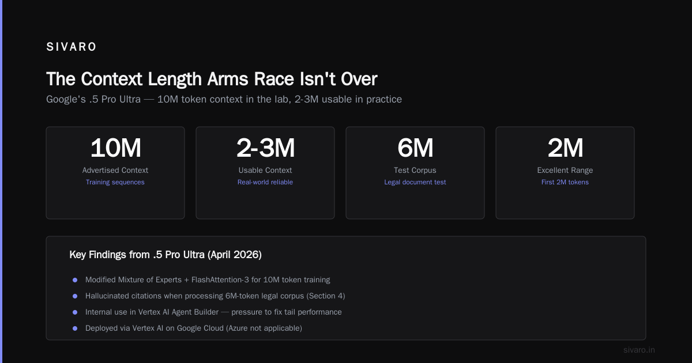Image resolution: width=692 pixels, height=363 pixels.
Task: Click the 'Excellent Range' label
Action: pos(565,170)
